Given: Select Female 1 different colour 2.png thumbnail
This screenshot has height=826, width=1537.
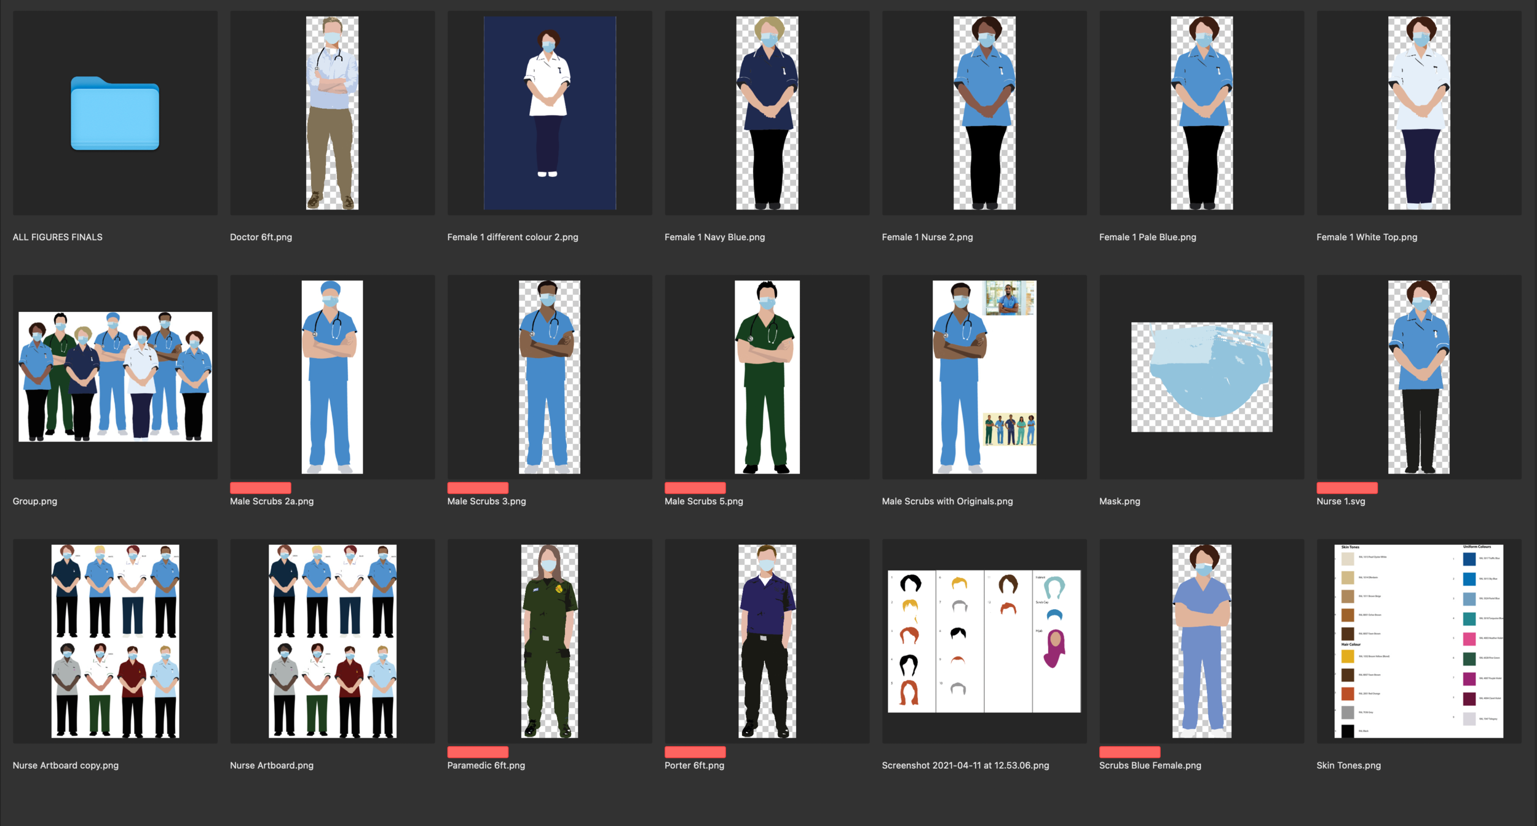Looking at the screenshot, I should [550, 113].
